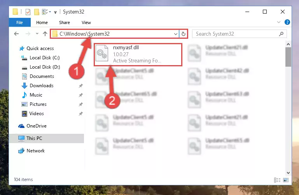Click the New folder icon in title bar
This screenshot has width=299, height=195.
(x=37, y=12)
